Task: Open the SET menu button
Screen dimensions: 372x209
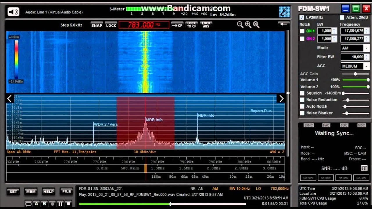Action: 13,192
